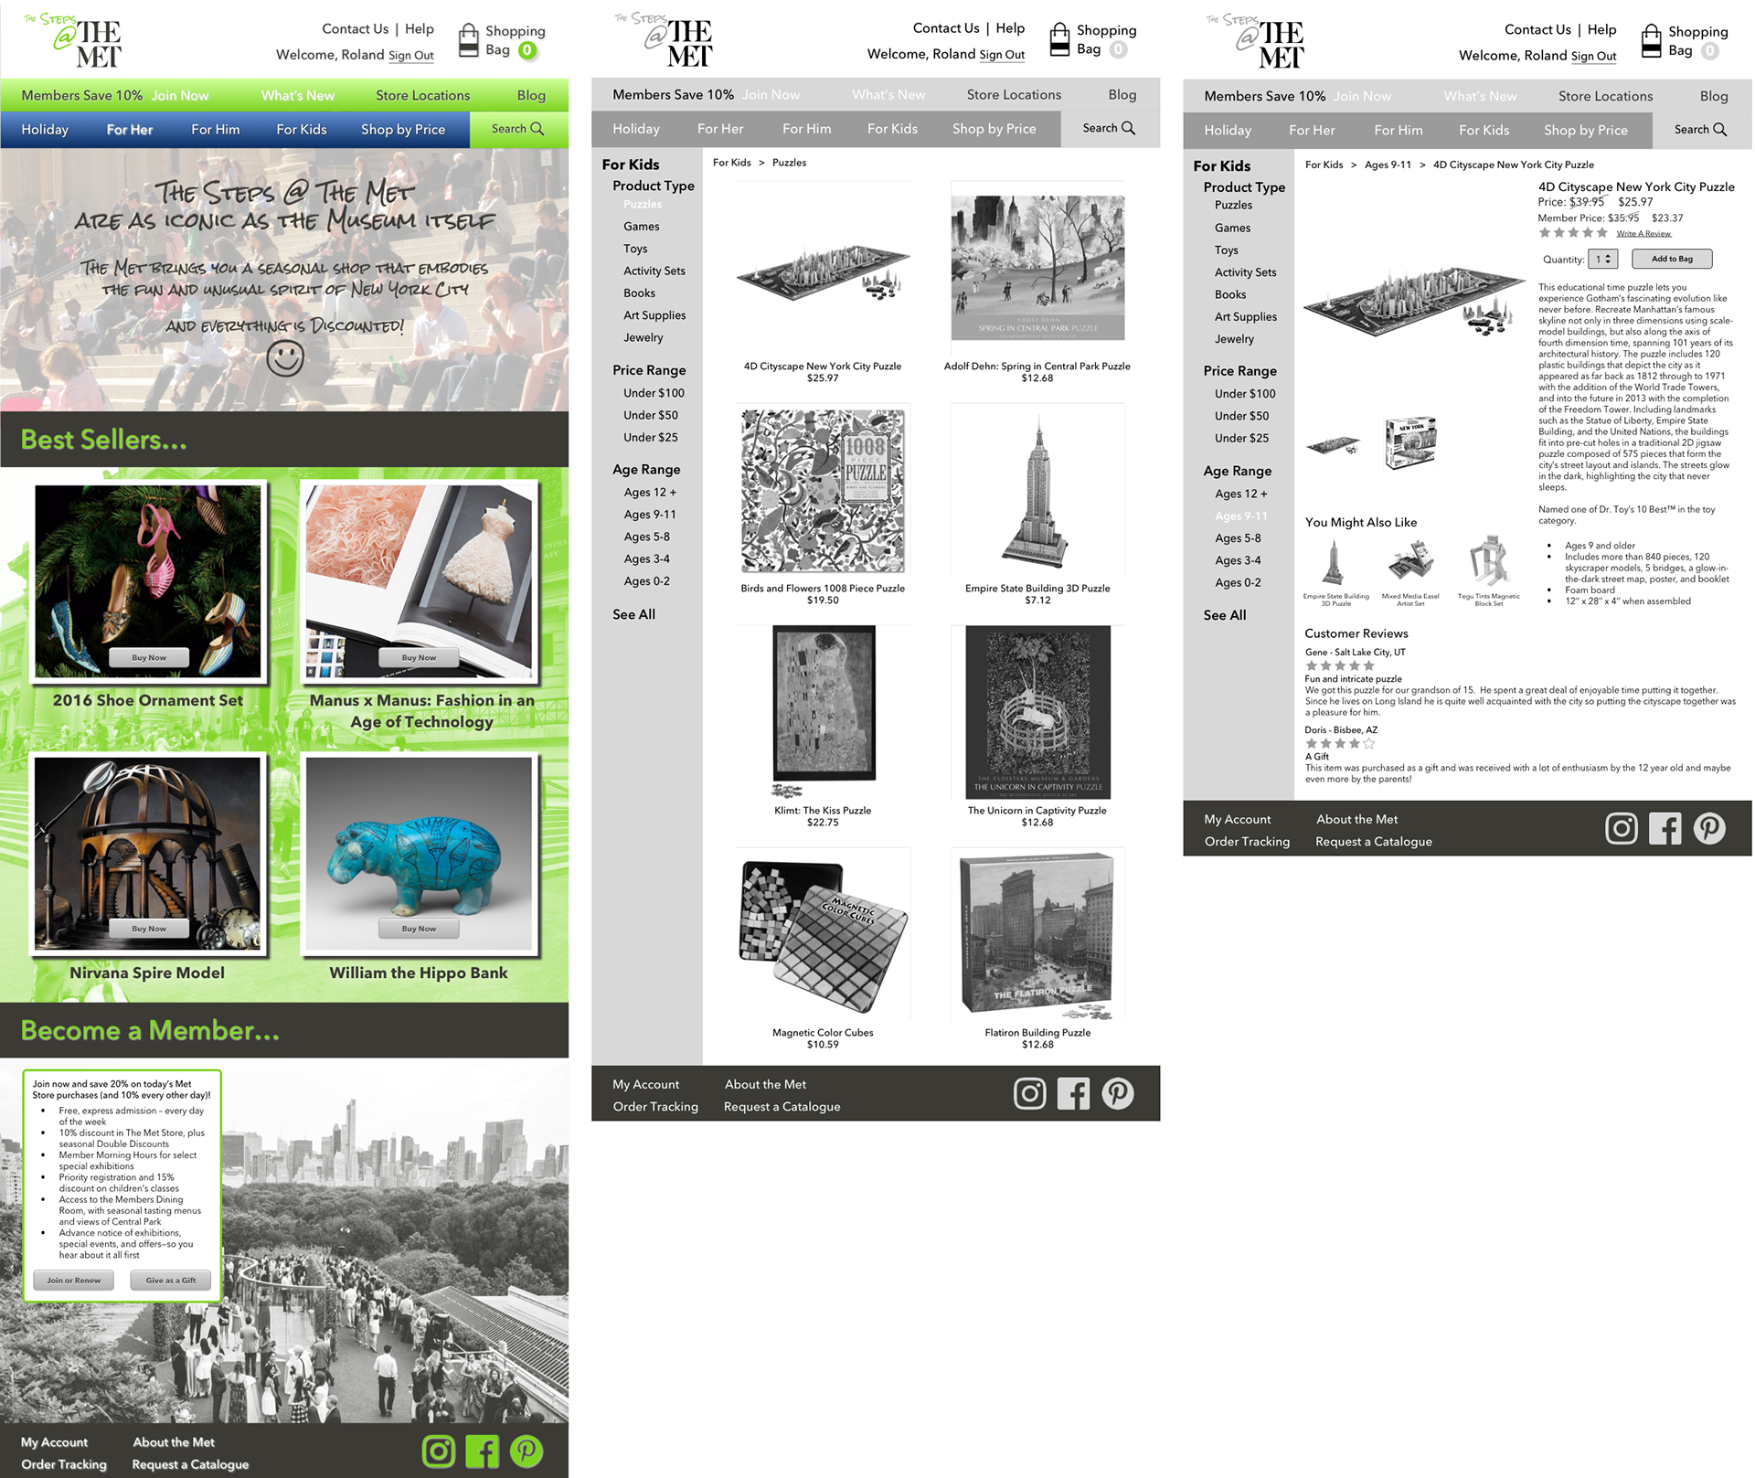Viewport: 1755px width, 1478px height.
Task: Click Facebook icon in Puzzles page footer
Action: coord(1073,1093)
